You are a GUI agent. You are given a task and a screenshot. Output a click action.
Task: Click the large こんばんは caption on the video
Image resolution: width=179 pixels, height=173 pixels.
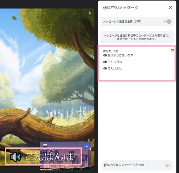pos(49,157)
